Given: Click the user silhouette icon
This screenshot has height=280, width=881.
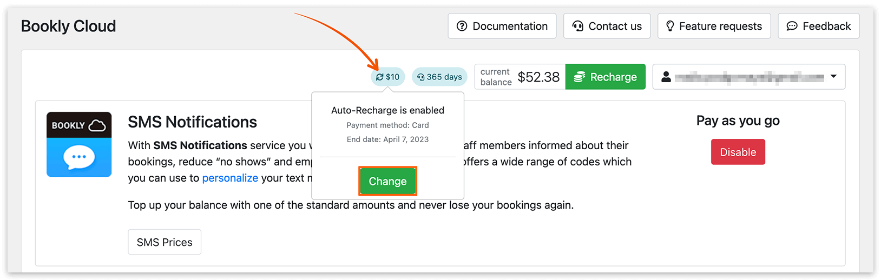Looking at the screenshot, I should (666, 77).
